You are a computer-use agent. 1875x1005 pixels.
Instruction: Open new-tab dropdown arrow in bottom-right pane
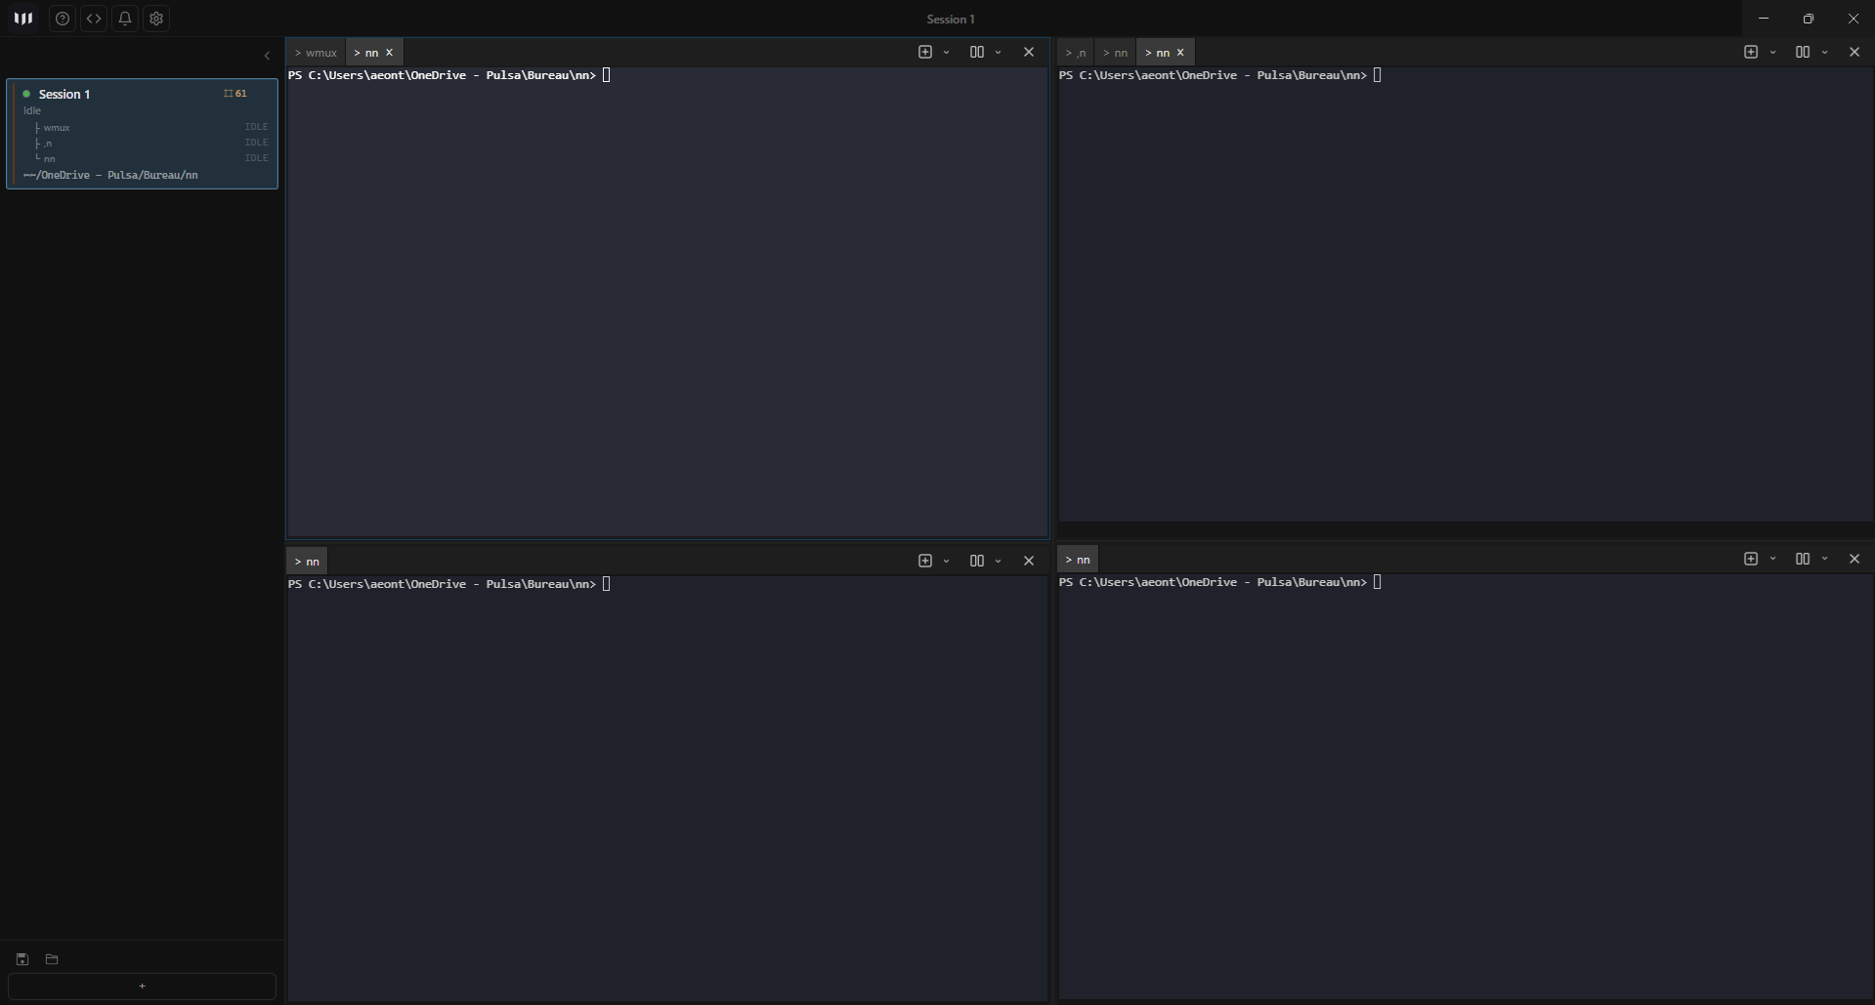point(1772,559)
